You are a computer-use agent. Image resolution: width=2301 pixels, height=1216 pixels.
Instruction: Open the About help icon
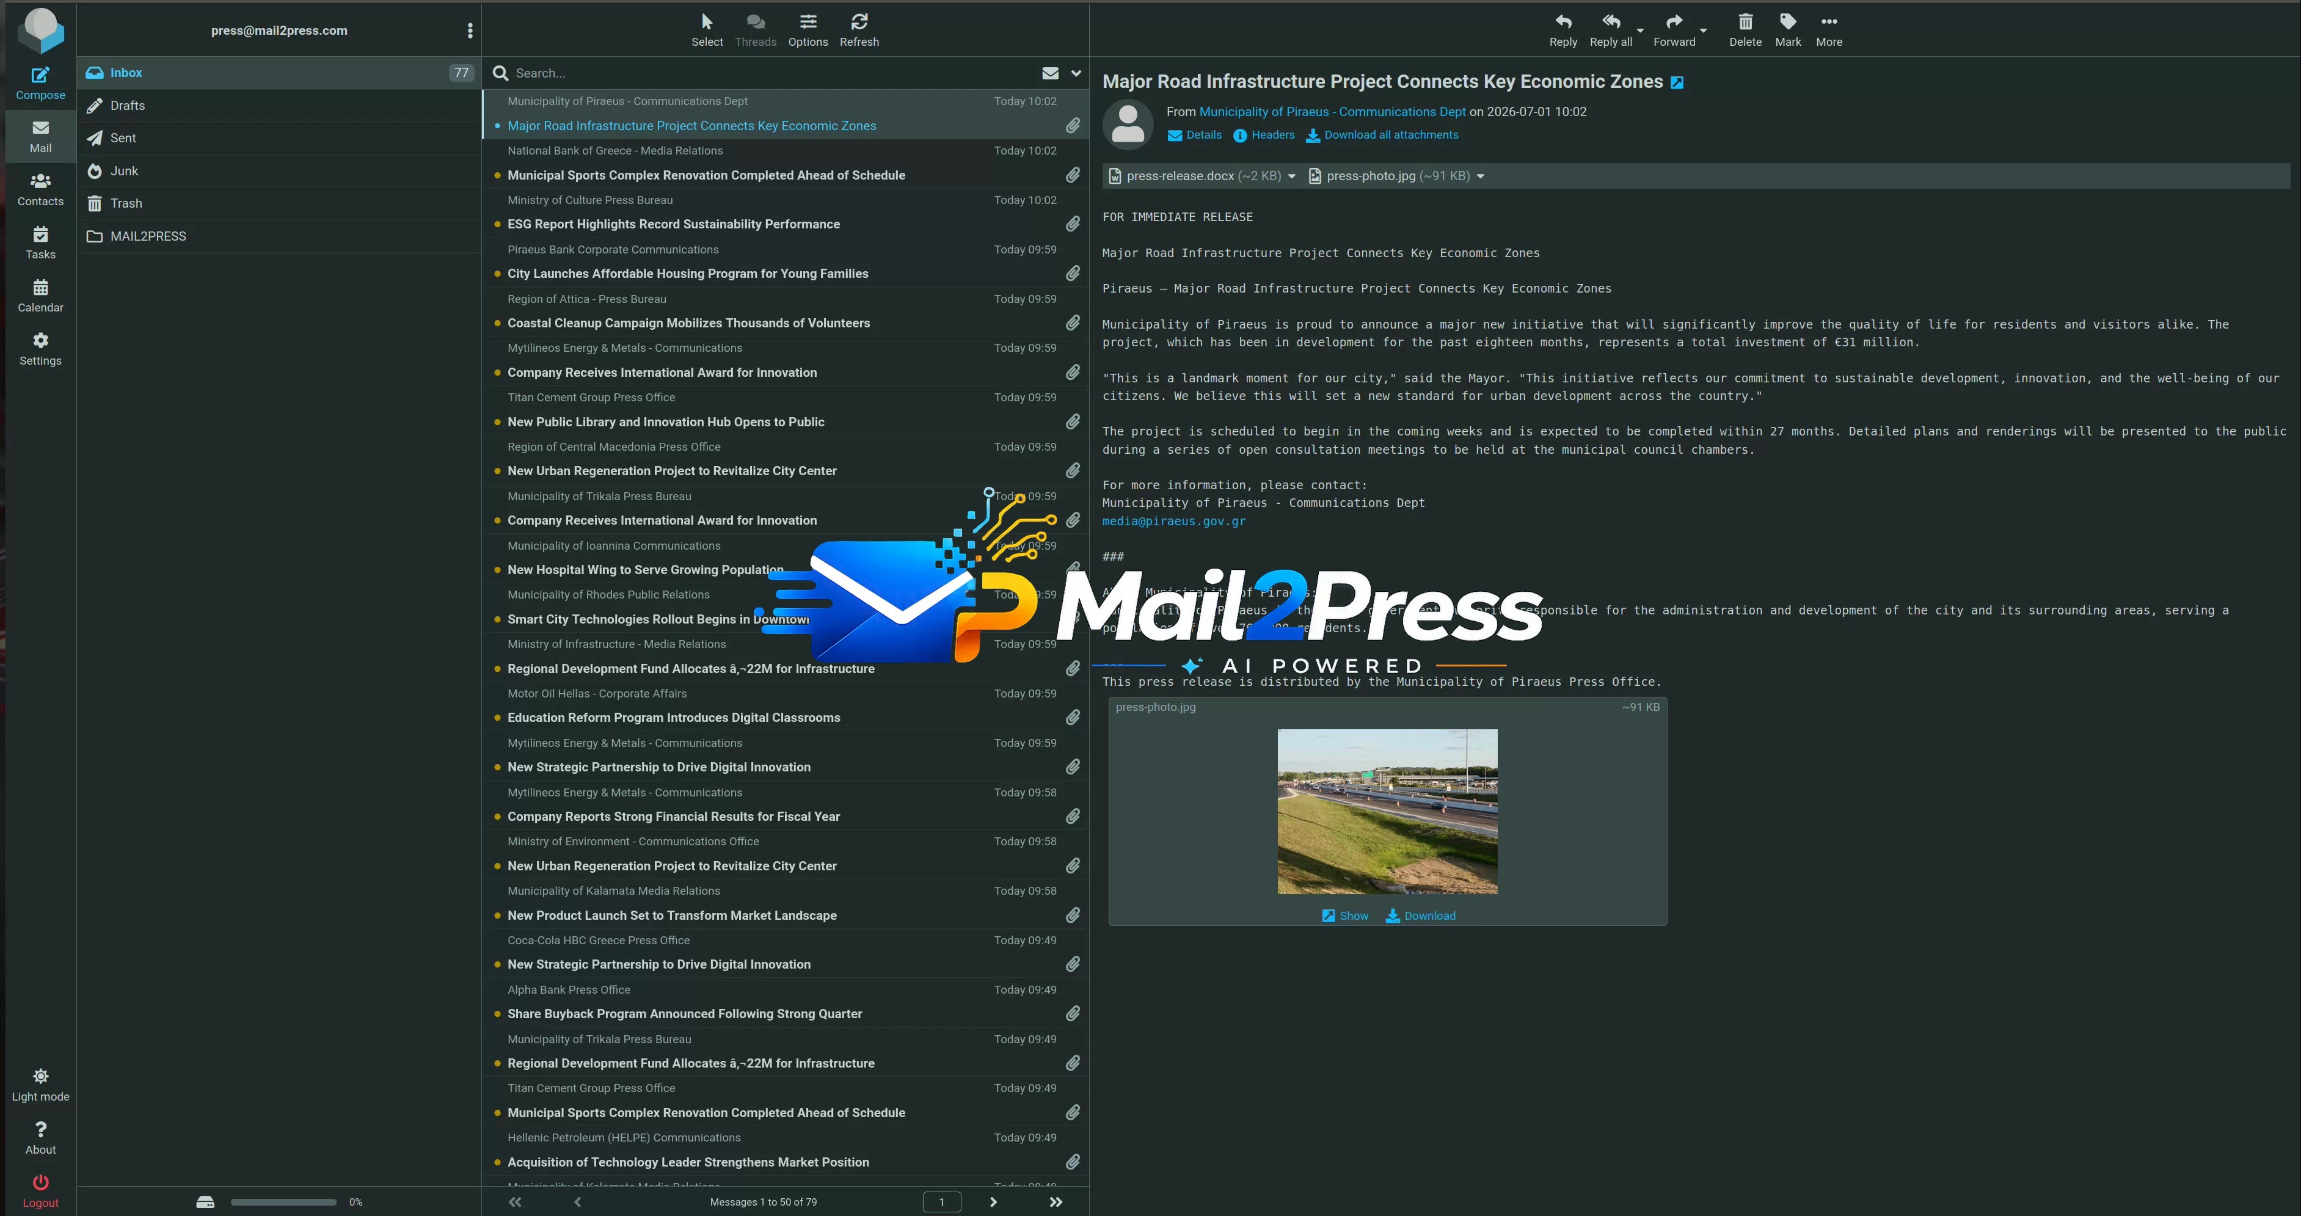tap(40, 1138)
